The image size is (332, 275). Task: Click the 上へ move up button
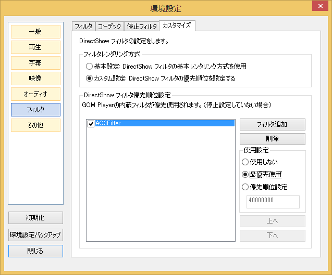[273, 221]
